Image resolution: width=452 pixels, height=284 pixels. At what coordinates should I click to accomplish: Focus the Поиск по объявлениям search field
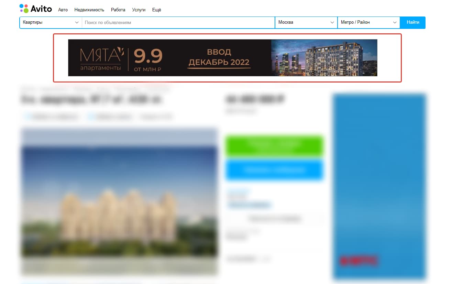(x=178, y=22)
